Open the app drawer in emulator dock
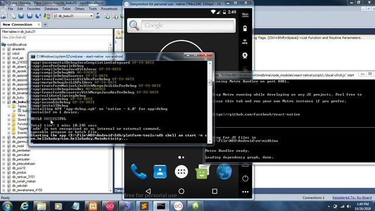The height and width of the screenshot is (211, 375). (x=181, y=172)
